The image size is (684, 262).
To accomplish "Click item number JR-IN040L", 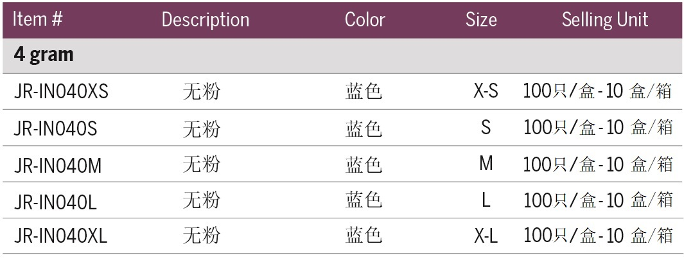I will (55, 201).
